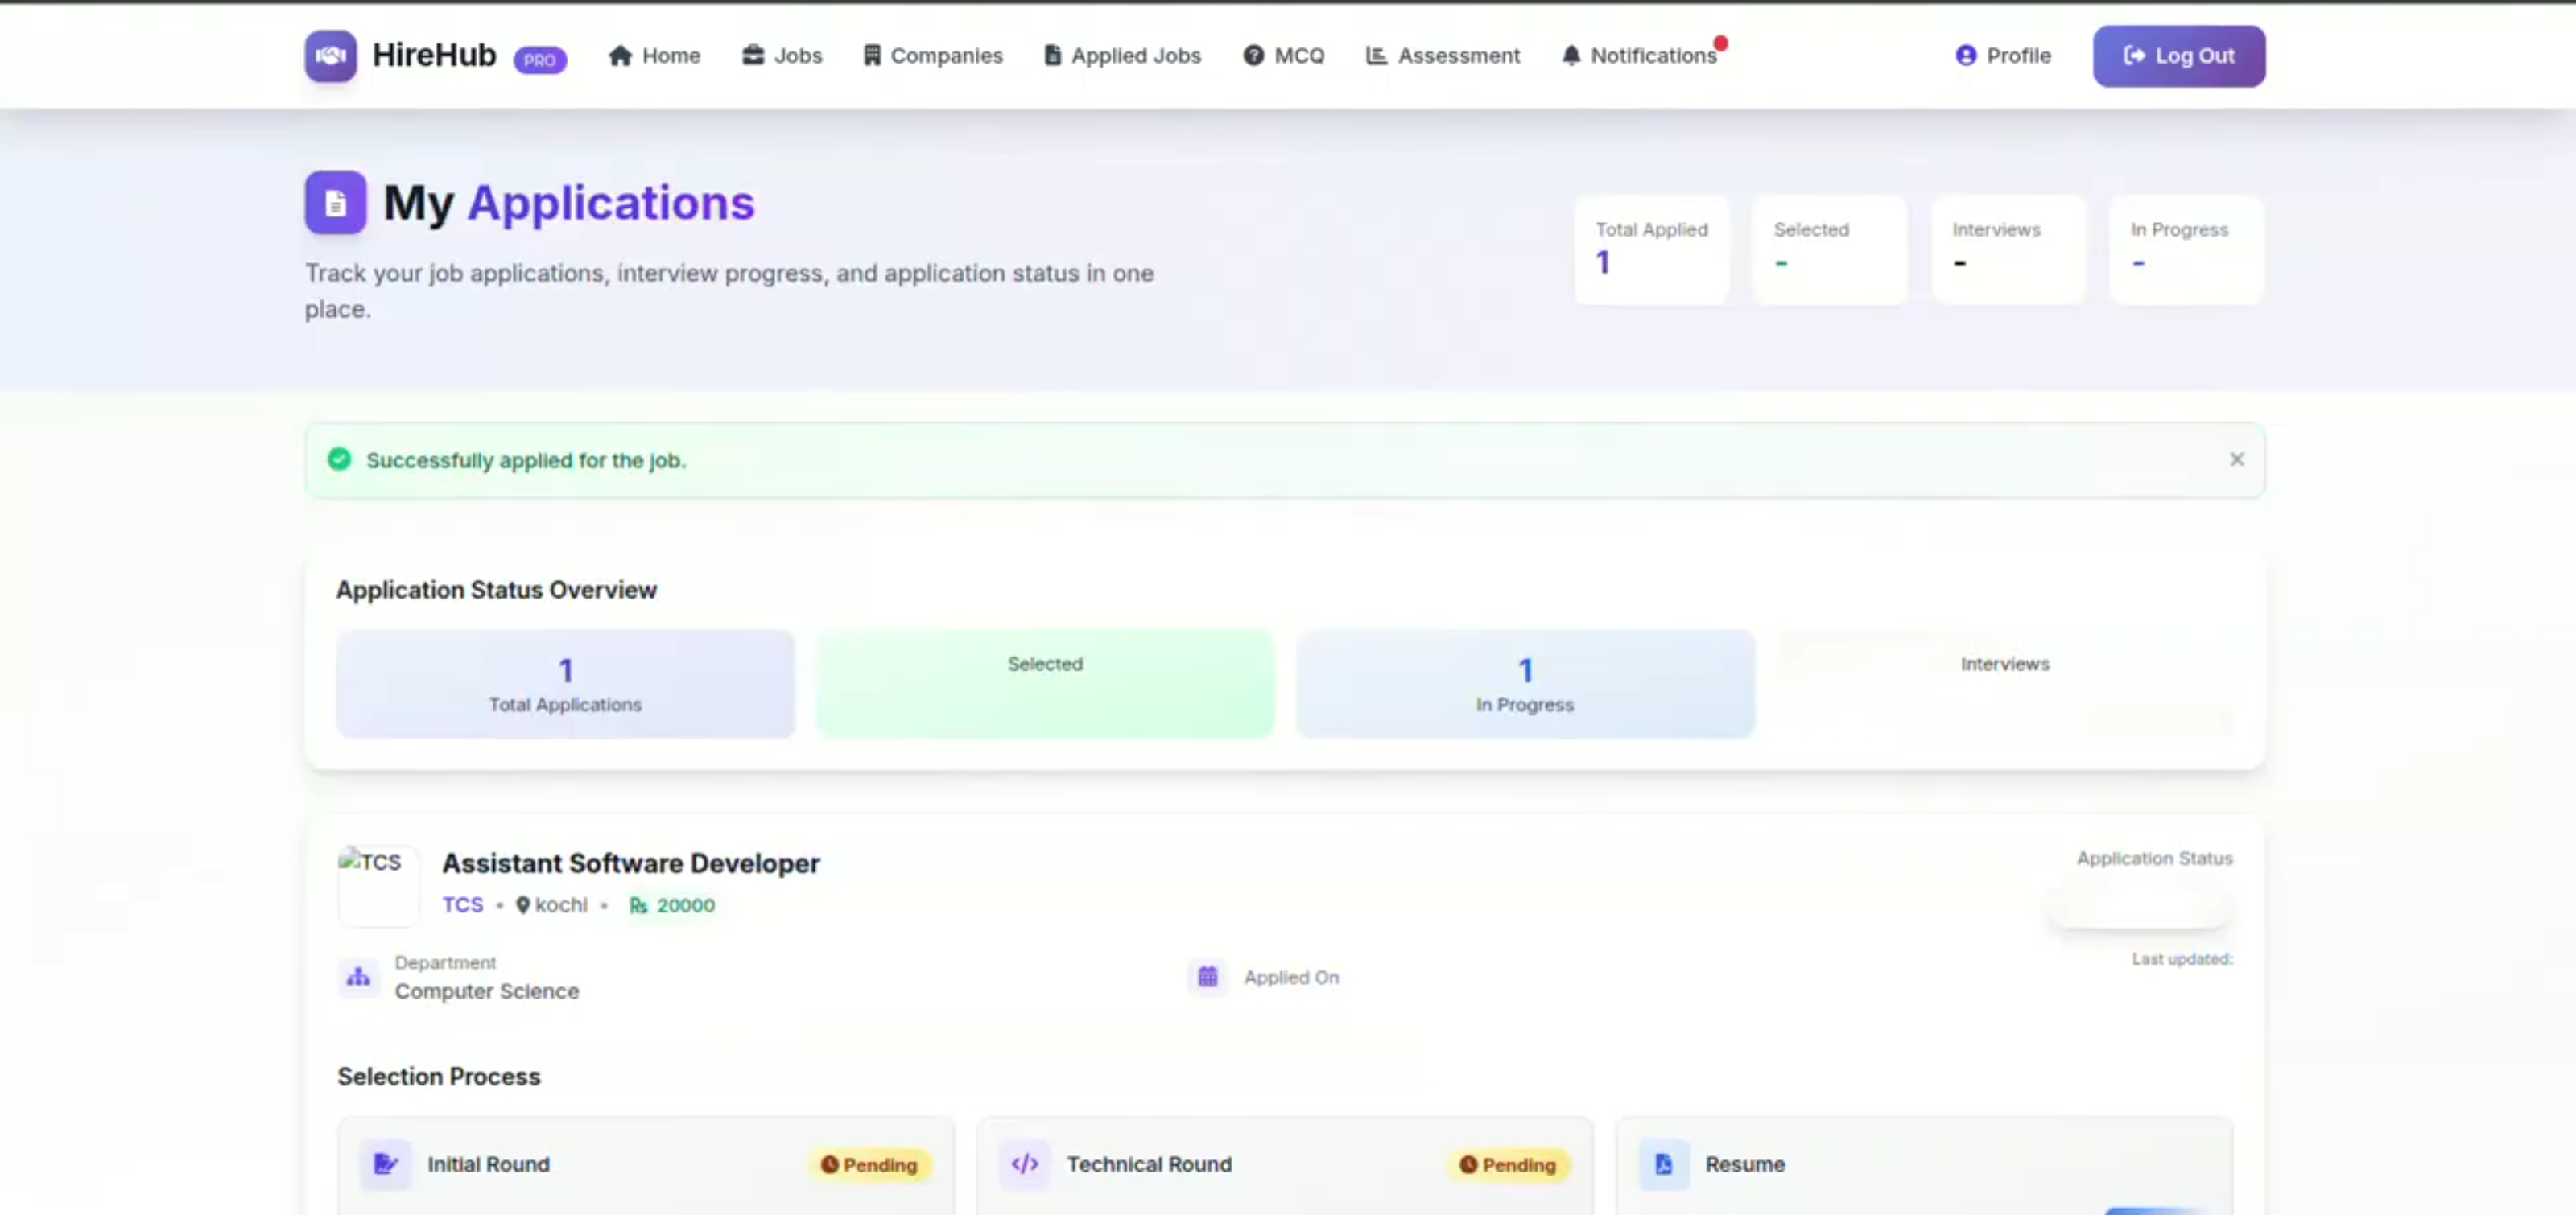Click the PRO badge beside HireHub
The height and width of the screenshot is (1215, 2576).
point(540,60)
